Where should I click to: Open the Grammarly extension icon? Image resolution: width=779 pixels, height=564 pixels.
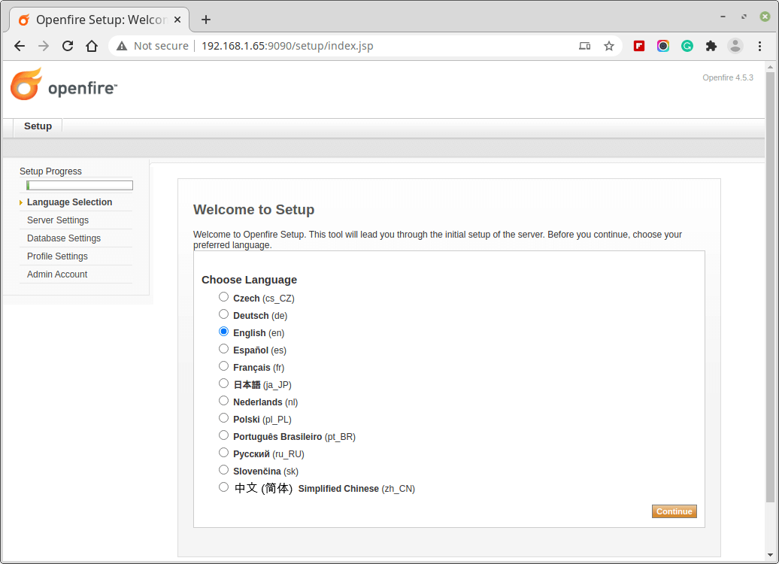(x=687, y=46)
